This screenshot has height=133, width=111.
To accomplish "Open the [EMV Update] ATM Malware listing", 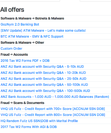I will tap(43, 30).
